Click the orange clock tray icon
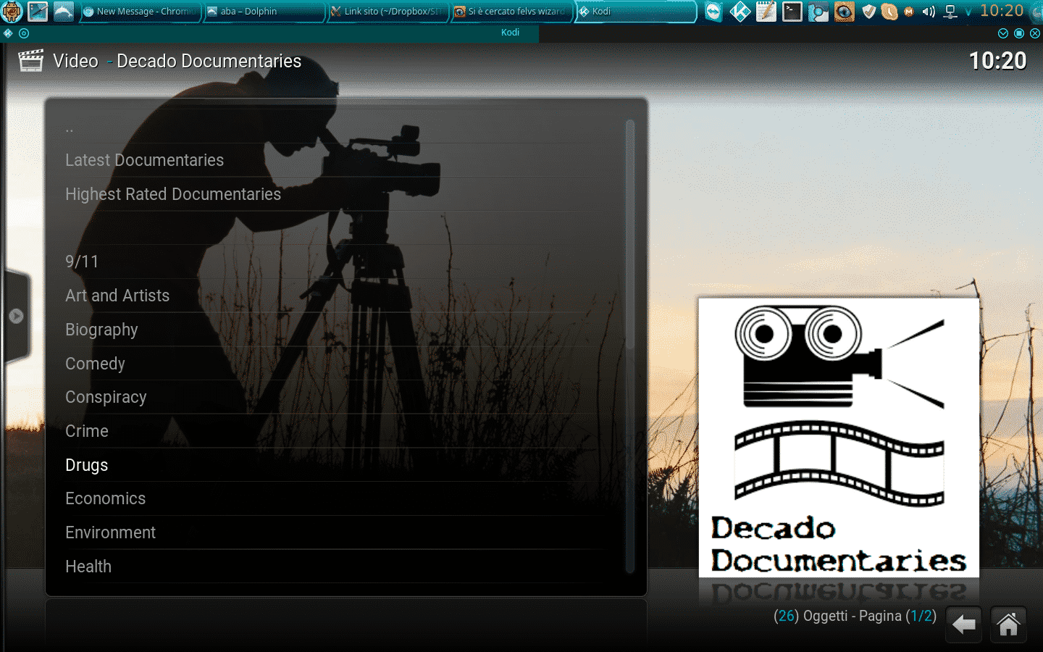This screenshot has width=1043, height=652. (x=889, y=12)
